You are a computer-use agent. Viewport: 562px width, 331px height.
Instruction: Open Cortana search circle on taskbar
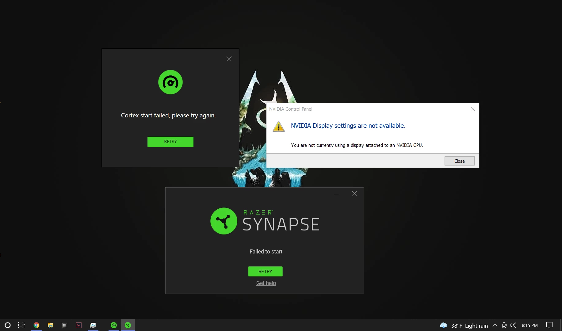(8, 325)
